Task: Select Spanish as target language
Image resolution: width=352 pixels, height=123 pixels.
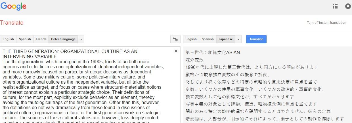Action: click(208, 39)
